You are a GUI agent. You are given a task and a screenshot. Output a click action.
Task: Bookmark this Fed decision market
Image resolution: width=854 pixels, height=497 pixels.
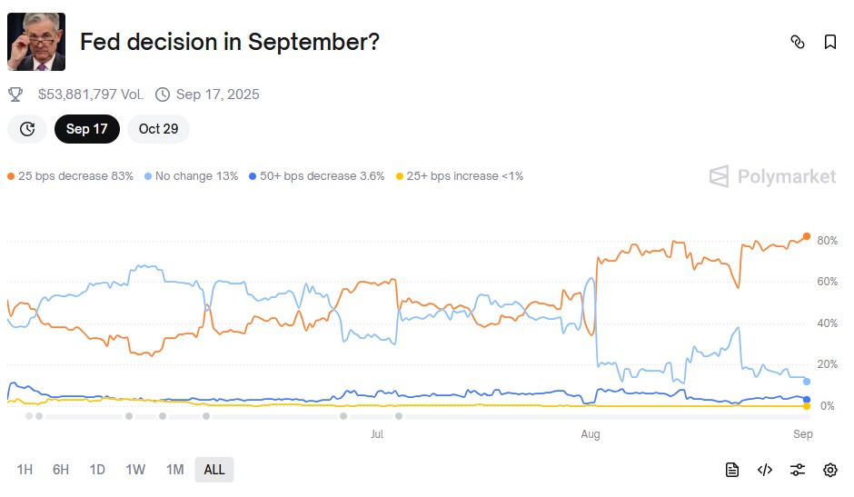click(830, 42)
